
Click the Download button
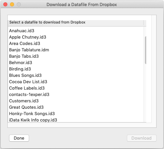[x=142, y=138]
